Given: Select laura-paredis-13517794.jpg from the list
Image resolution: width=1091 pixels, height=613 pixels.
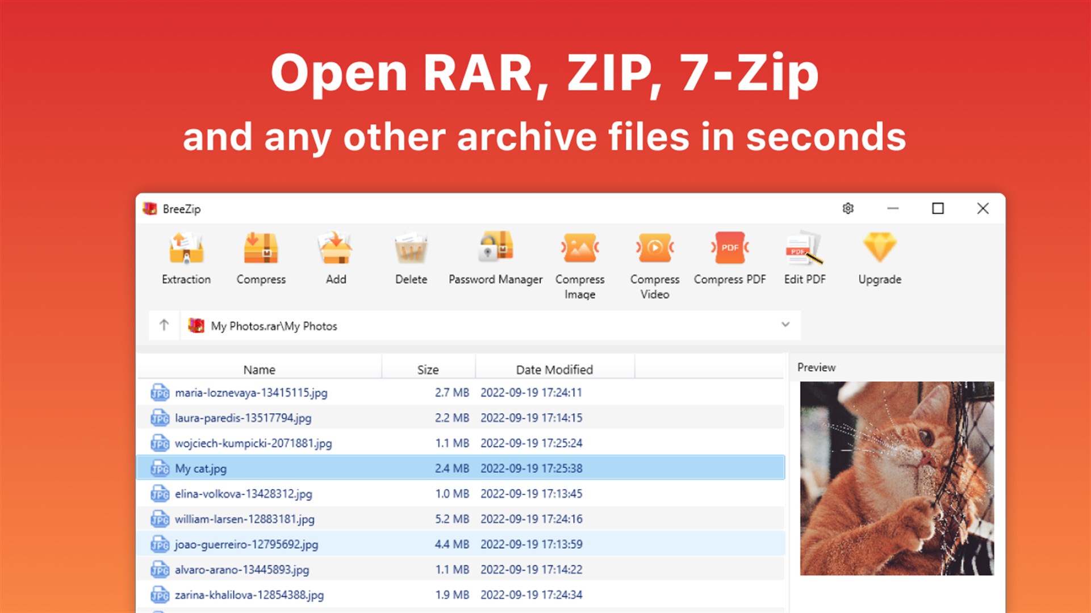Looking at the screenshot, I should coord(243,417).
